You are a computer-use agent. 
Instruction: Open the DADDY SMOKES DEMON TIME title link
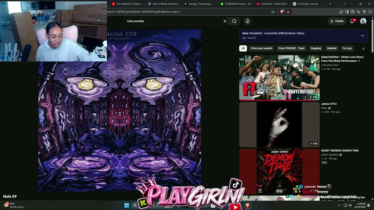340,150
